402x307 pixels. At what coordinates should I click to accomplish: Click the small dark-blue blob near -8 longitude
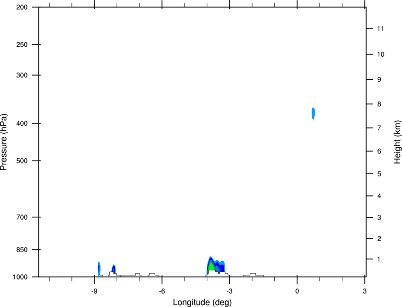(114, 269)
